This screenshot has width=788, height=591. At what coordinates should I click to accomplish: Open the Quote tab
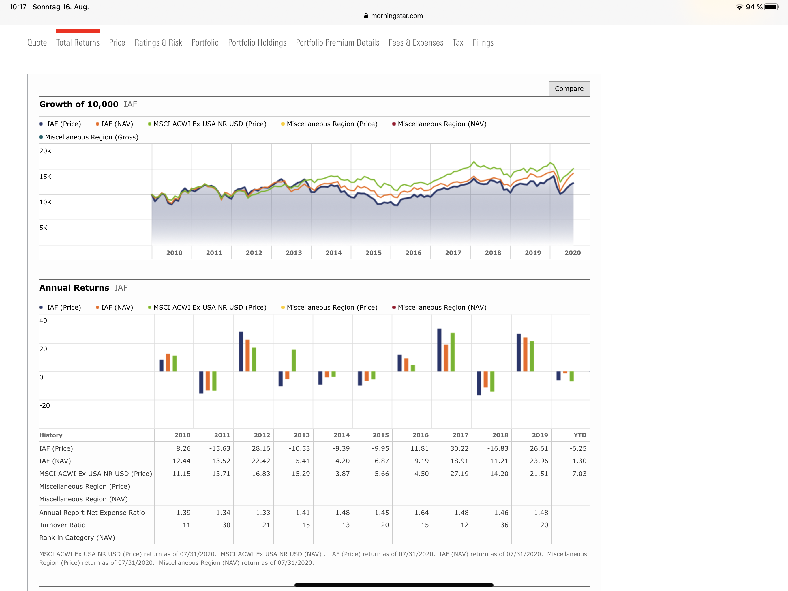pyautogui.click(x=37, y=43)
